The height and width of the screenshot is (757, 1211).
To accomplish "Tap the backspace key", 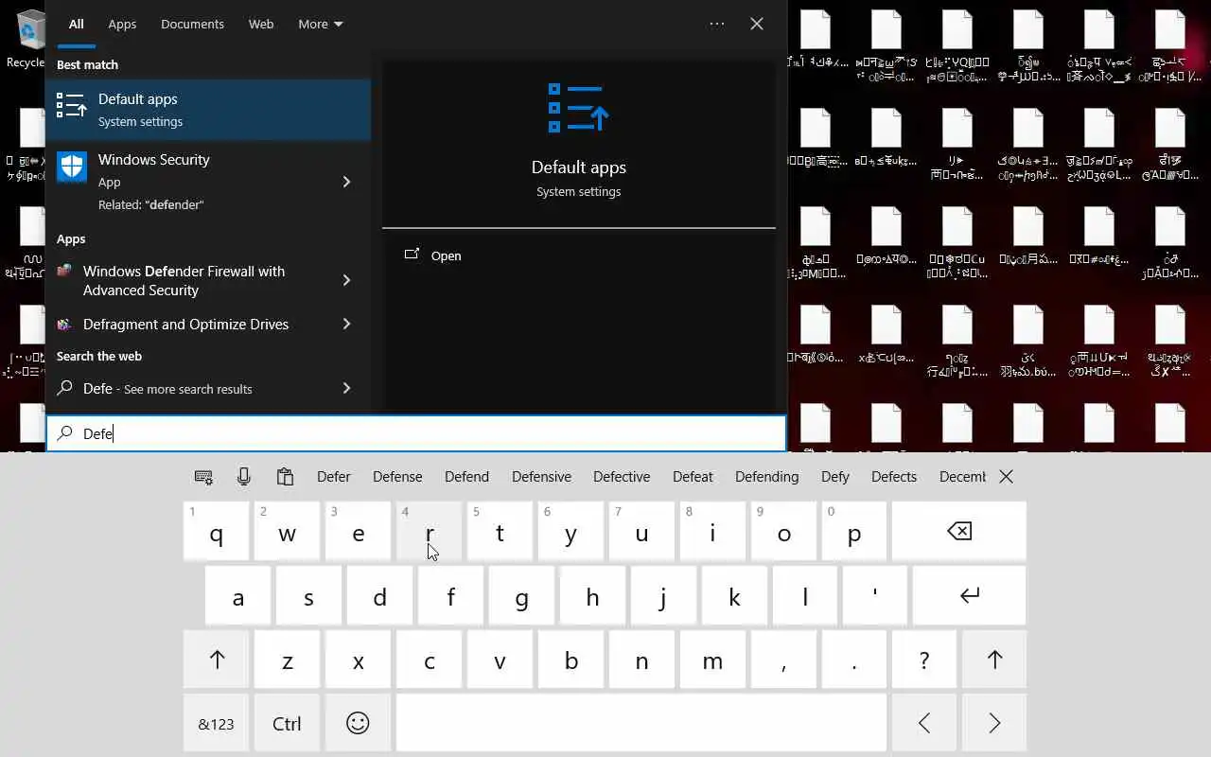I will (x=959, y=531).
